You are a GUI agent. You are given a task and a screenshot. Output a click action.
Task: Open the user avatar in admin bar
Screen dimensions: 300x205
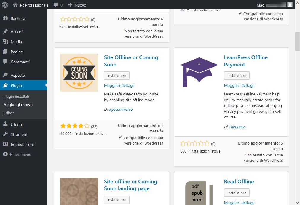290,5
